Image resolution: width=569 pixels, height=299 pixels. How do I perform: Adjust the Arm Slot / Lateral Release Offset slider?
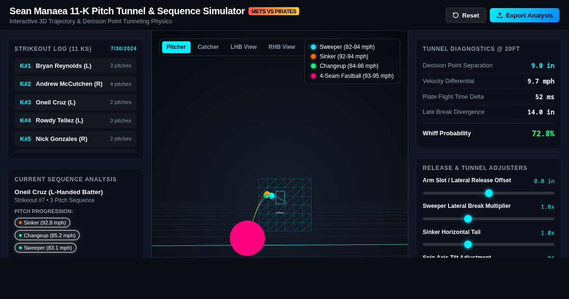point(488,193)
